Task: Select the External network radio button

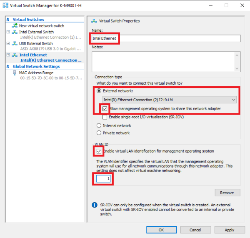Action: coord(99,91)
